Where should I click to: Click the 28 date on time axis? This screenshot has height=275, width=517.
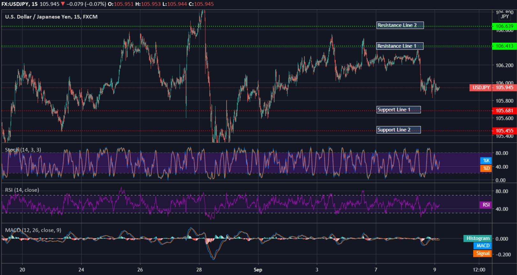click(x=199, y=270)
